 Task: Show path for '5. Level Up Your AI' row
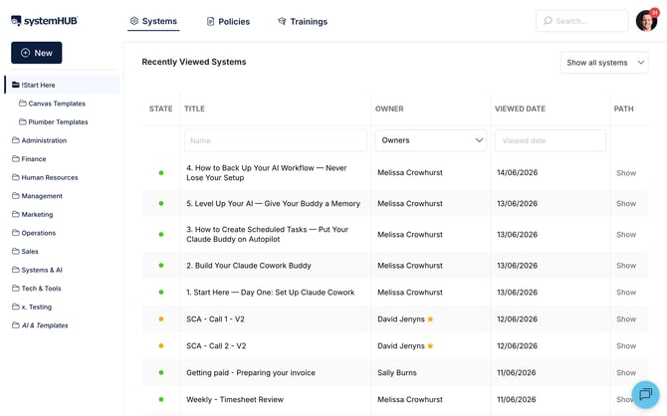pos(626,203)
